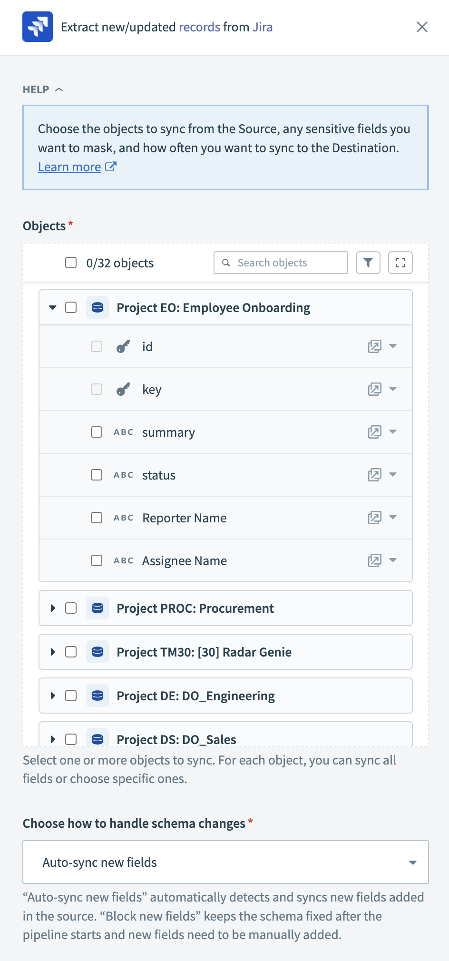
Task: Click the popup icon in the Reporter Name row
Action: point(375,518)
